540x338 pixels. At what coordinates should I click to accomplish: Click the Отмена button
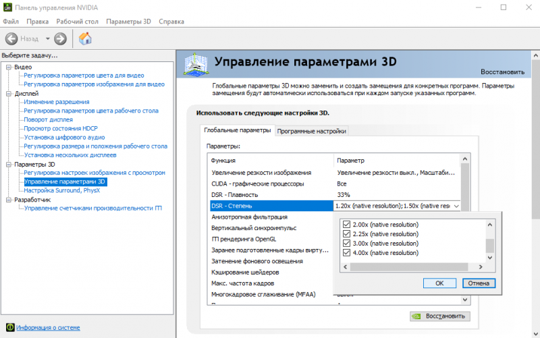coord(479,283)
